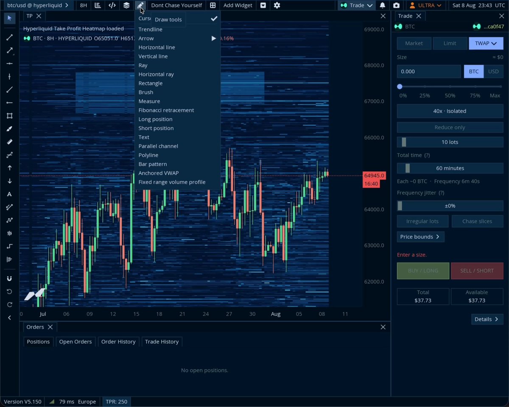
Task: Switch to the Open Orders tab
Action: 76,342
